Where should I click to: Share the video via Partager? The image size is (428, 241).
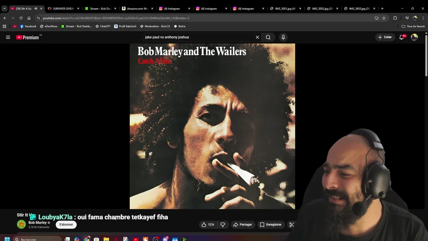[242, 225]
